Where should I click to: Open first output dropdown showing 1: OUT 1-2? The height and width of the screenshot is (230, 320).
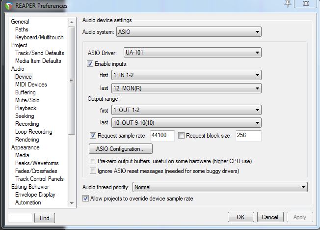coord(187,110)
